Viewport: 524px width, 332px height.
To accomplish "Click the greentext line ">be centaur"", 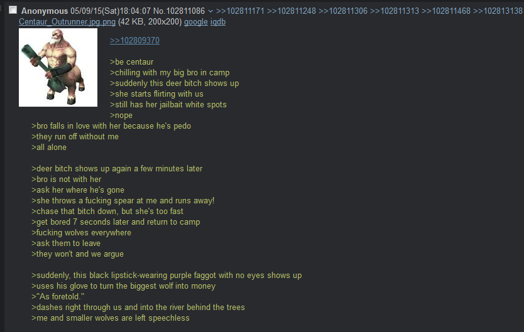I will [x=132, y=62].
